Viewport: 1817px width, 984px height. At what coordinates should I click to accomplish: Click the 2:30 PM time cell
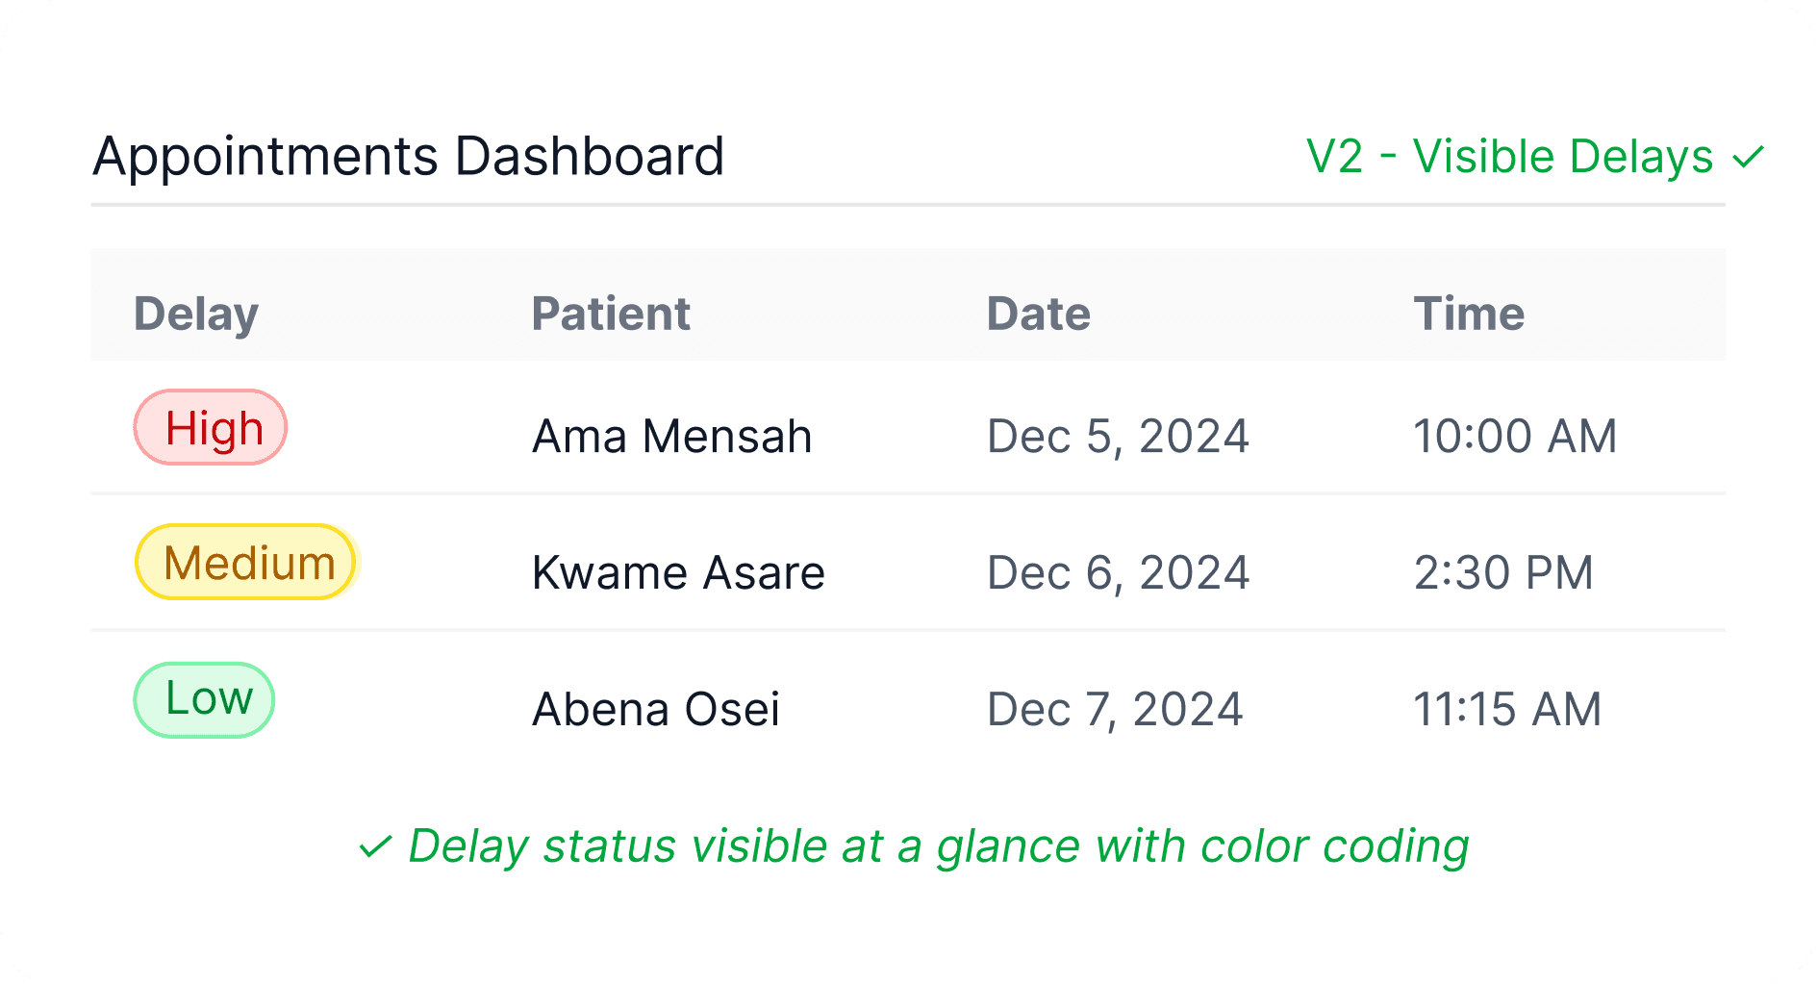[1503, 573]
